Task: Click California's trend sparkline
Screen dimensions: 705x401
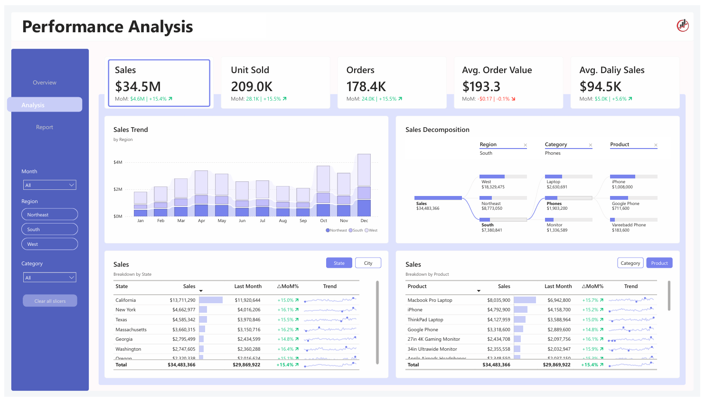Action: 330,299
